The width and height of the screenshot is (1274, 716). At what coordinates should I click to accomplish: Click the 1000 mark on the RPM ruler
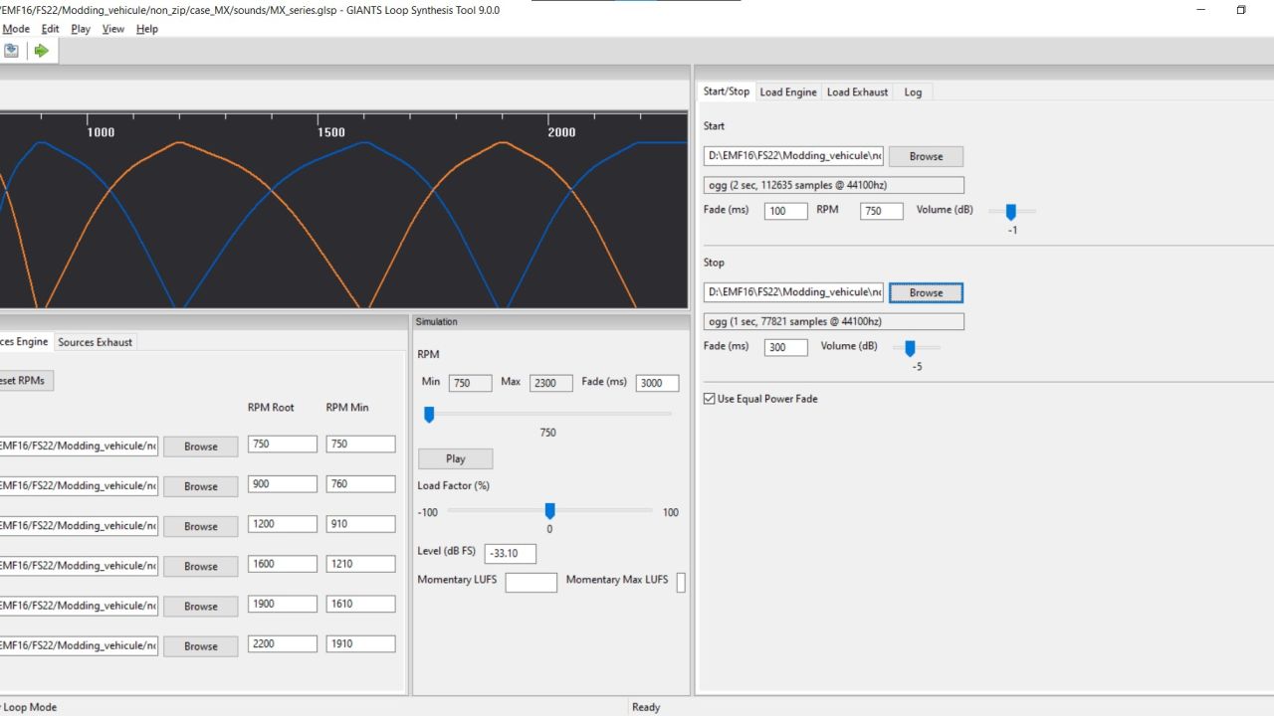coord(101,132)
